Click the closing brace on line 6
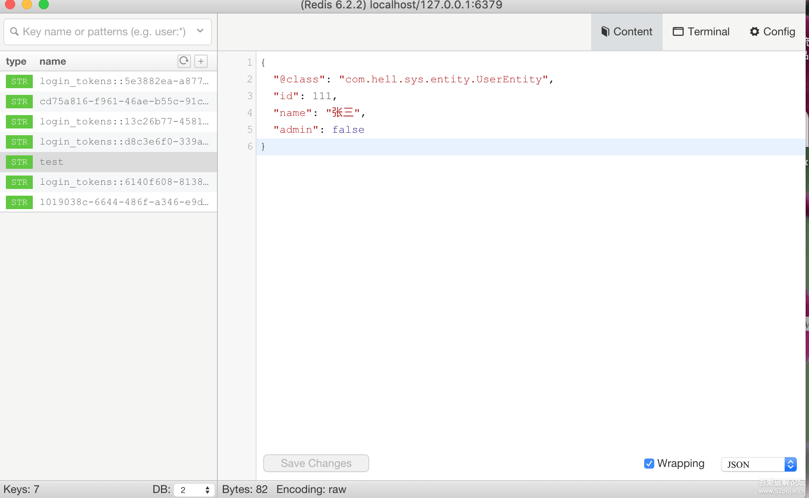This screenshot has width=809, height=498. tap(263, 147)
